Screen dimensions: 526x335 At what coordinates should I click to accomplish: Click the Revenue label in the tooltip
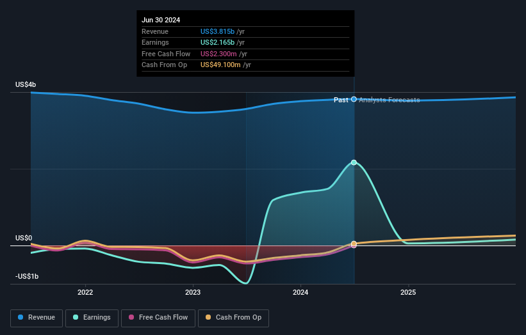(155, 31)
